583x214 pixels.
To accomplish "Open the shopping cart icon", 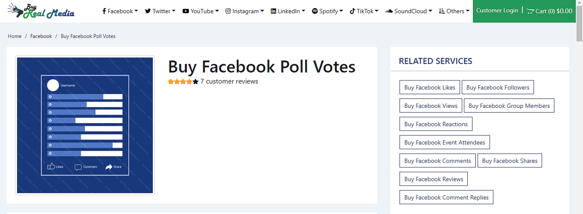I will tap(530, 11).
